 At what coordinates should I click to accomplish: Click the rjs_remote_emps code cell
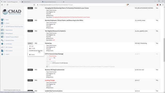coord(140,20)
